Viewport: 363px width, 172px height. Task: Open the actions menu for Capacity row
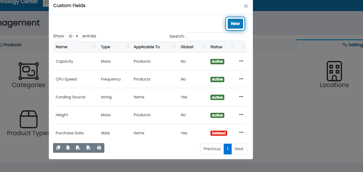point(241,61)
